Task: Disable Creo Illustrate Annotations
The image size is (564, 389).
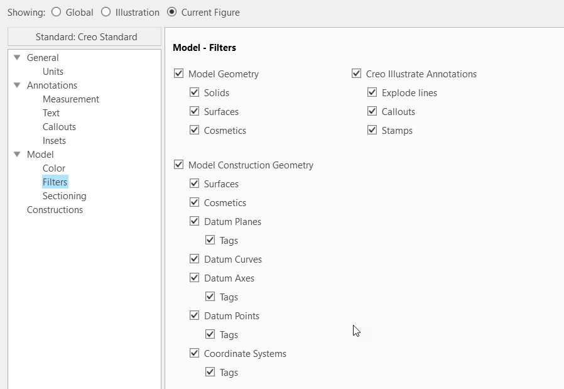Action: (356, 74)
